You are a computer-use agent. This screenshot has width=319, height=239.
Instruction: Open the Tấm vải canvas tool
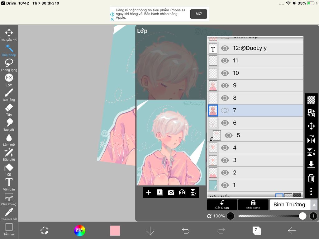[x=9, y=229]
